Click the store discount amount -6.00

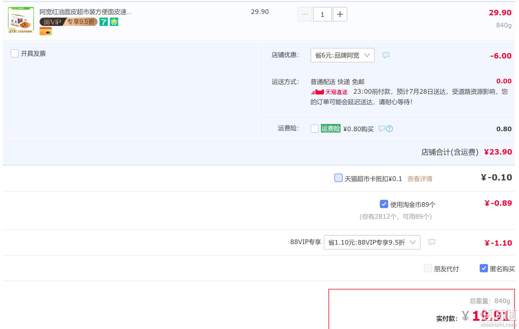coord(501,56)
